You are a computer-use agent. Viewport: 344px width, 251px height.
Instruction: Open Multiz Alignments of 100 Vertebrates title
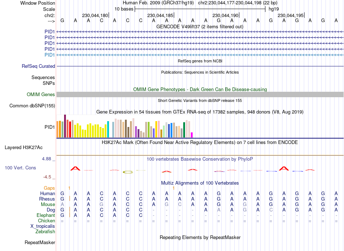pos(200,183)
